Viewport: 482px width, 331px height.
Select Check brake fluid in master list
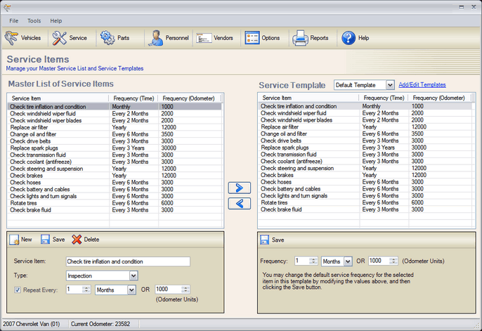tap(114, 210)
